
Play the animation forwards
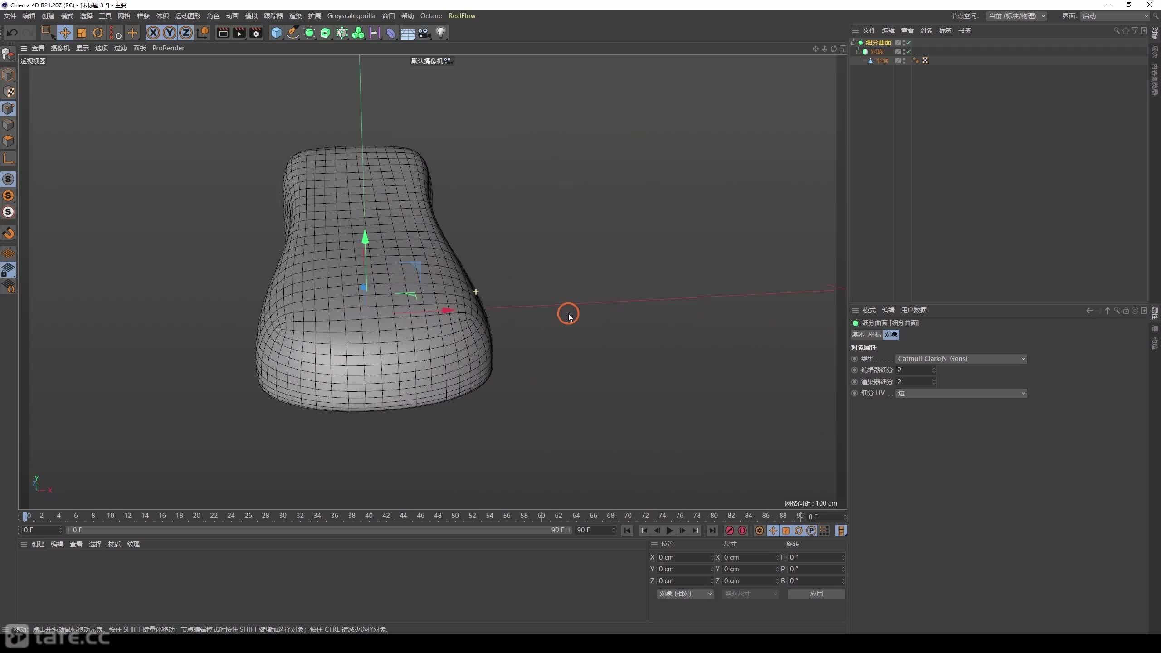click(x=669, y=531)
